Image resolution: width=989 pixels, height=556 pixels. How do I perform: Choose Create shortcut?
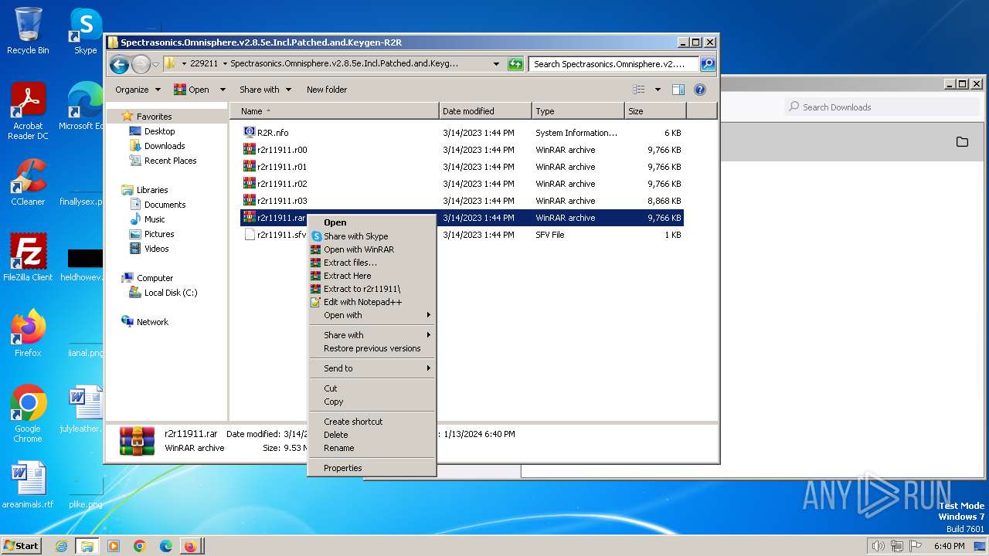372,422
